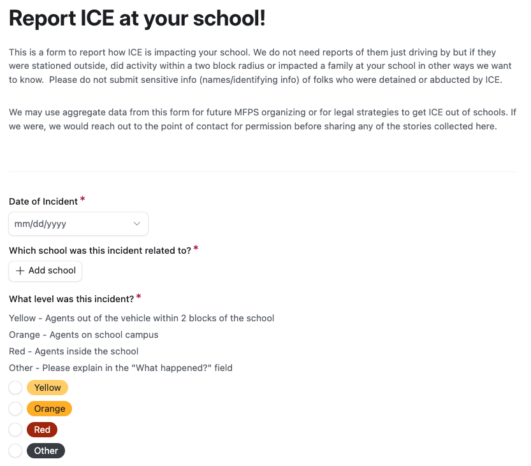
Task: Click the Orange colored level tag
Action: pos(50,409)
